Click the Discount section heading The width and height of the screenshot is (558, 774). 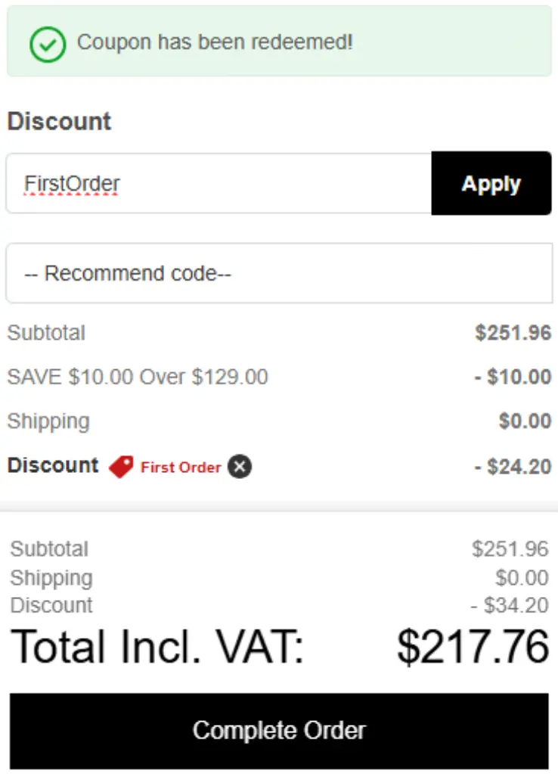pyautogui.click(x=58, y=122)
